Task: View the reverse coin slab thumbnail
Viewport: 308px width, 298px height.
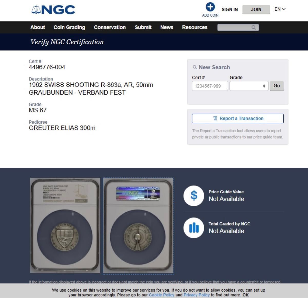Action: (x=138, y=226)
